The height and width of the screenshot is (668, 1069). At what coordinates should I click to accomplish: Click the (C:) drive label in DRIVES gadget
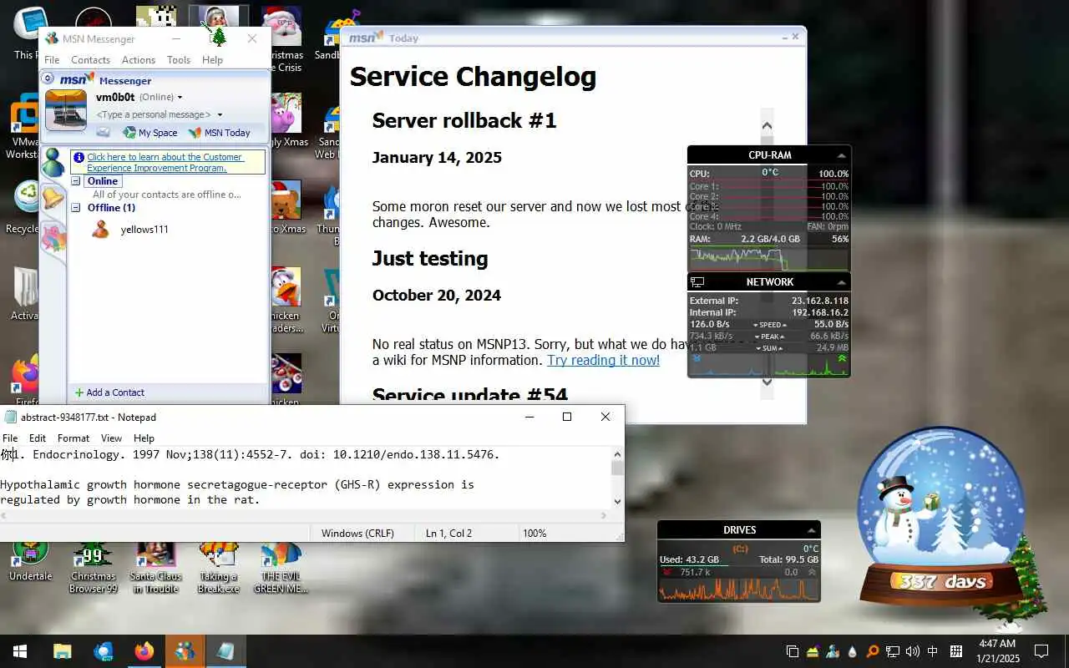(x=740, y=549)
